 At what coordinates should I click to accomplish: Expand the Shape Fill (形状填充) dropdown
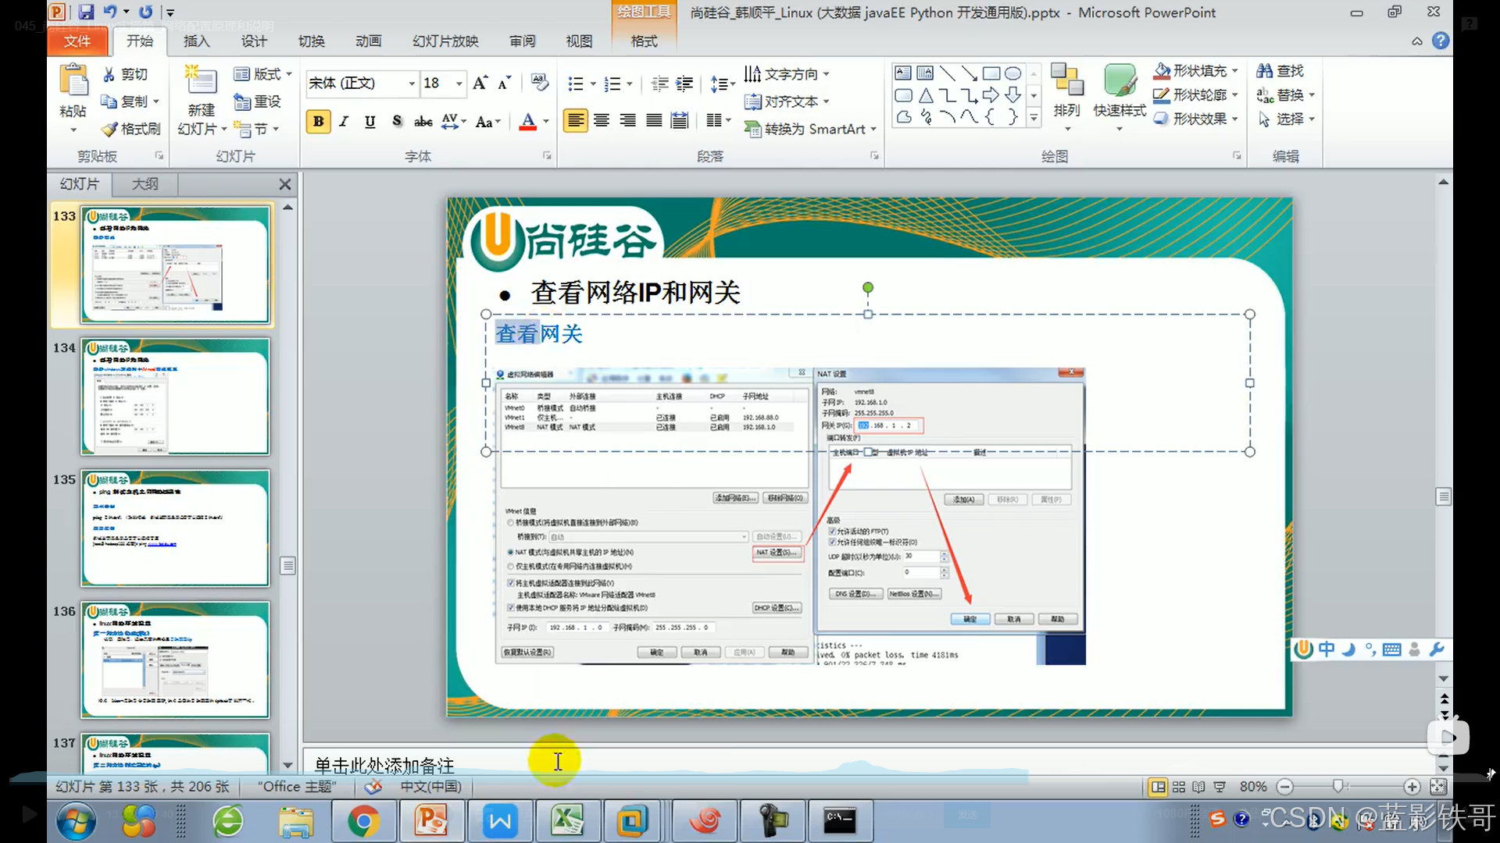coord(1235,71)
